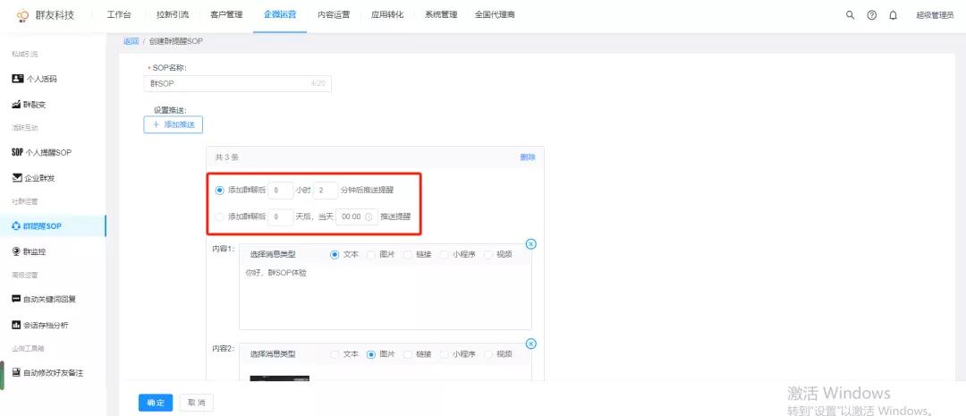The width and height of the screenshot is (966, 416).
Task: Click the 添加推送 button
Action: pyautogui.click(x=174, y=124)
